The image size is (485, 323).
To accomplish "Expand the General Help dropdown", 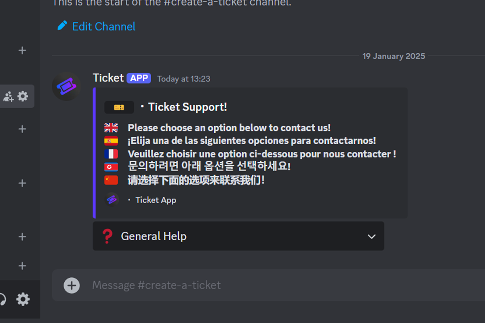I will [371, 236].
